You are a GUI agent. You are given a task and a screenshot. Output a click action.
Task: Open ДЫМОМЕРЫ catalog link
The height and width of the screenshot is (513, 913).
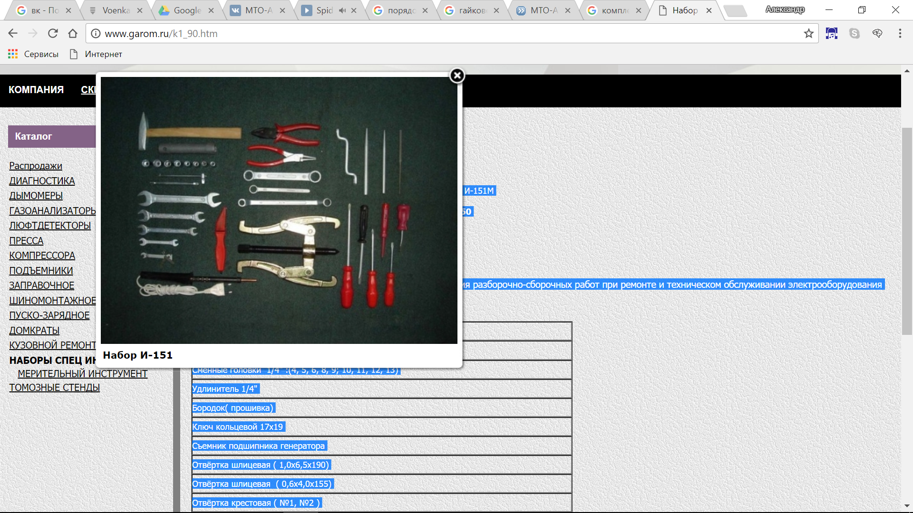(x=36, y=196)
